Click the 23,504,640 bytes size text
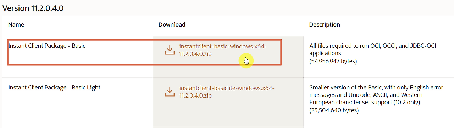 click(334, 110)
